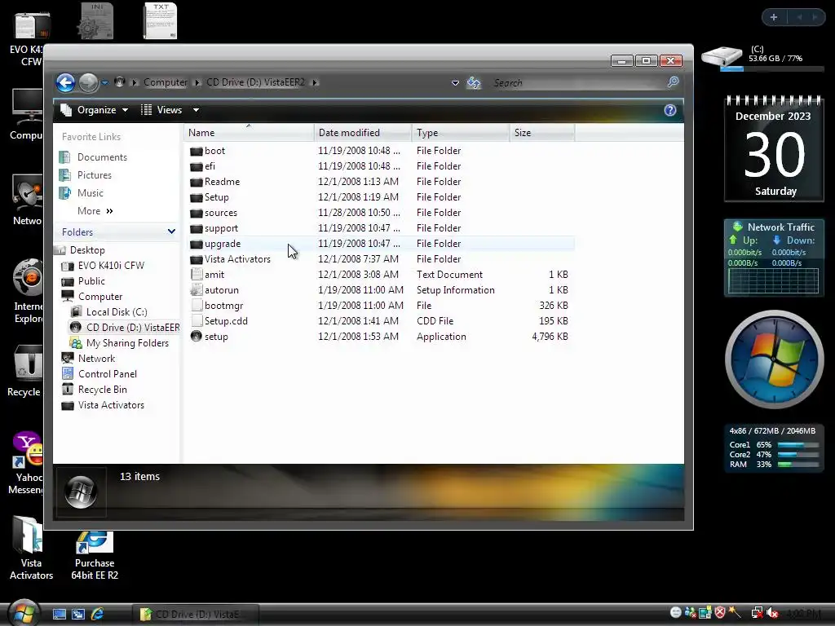Click the Refresh icon in address bar

pos(474,83)
